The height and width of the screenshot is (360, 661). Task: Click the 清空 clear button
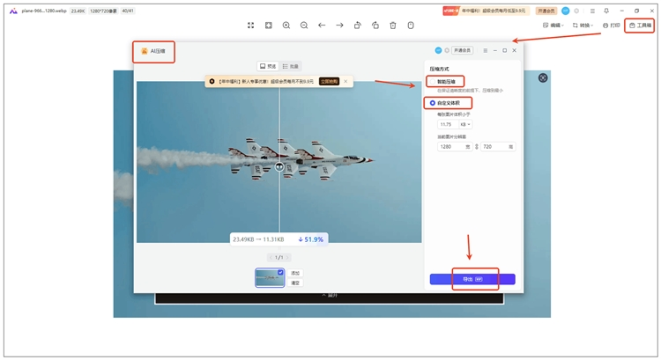click(x=295, y=283)
